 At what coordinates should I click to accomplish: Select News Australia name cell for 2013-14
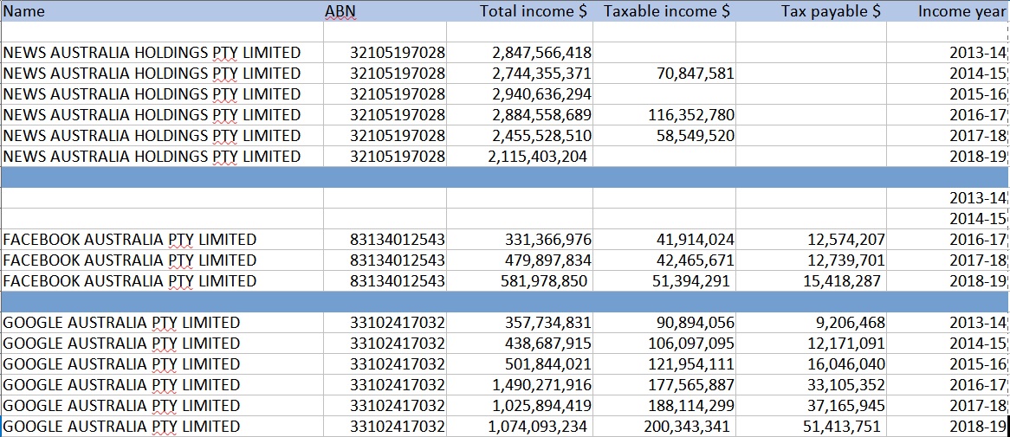[x=162, y=53]
